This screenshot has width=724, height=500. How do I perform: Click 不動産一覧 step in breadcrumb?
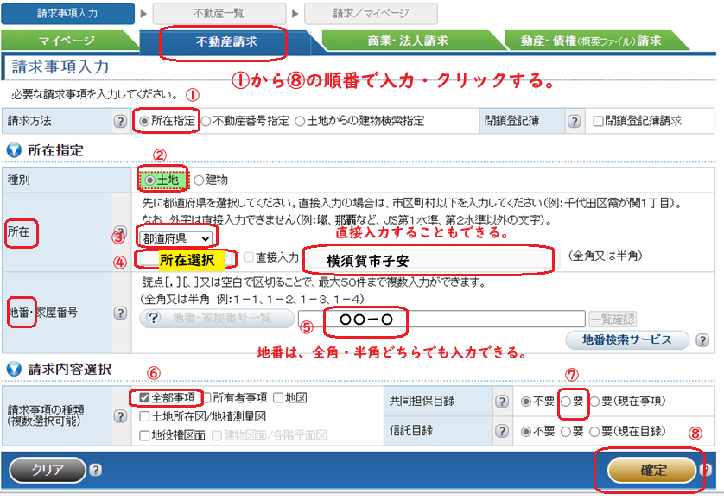[x=219, y=14]
